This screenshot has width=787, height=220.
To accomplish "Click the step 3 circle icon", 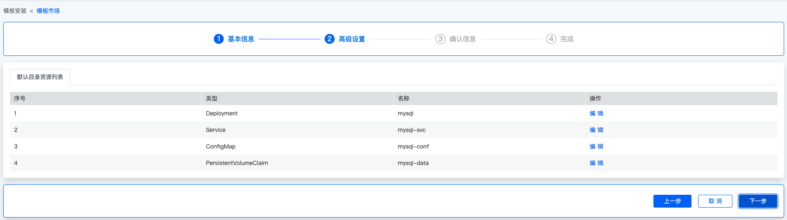I will pos(440,39).
